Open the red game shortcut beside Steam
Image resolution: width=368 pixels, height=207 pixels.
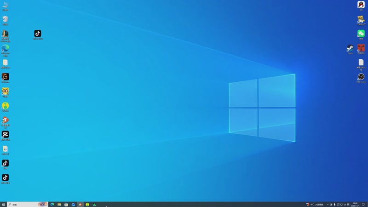pyautogui.click(x=361, y=49)
